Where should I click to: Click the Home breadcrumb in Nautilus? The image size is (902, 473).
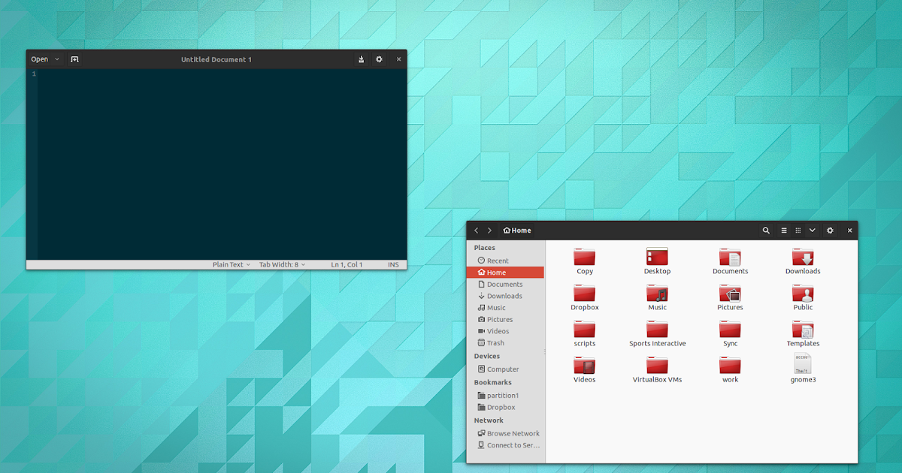coord(516,230)
